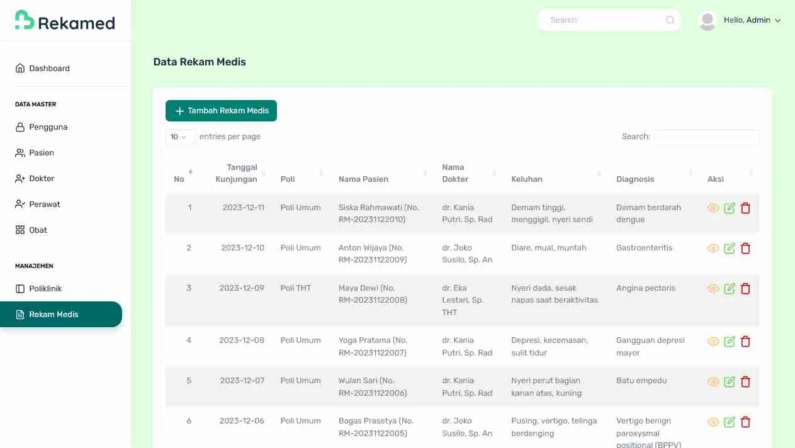Click the Obat grid icon

click(x=20, y=230)
